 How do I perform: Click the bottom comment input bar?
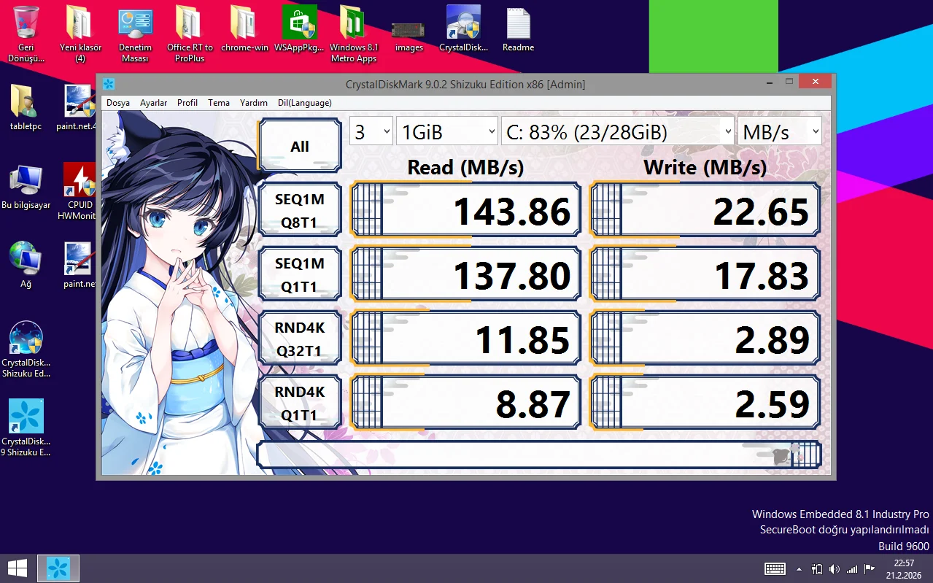point(539,455)
